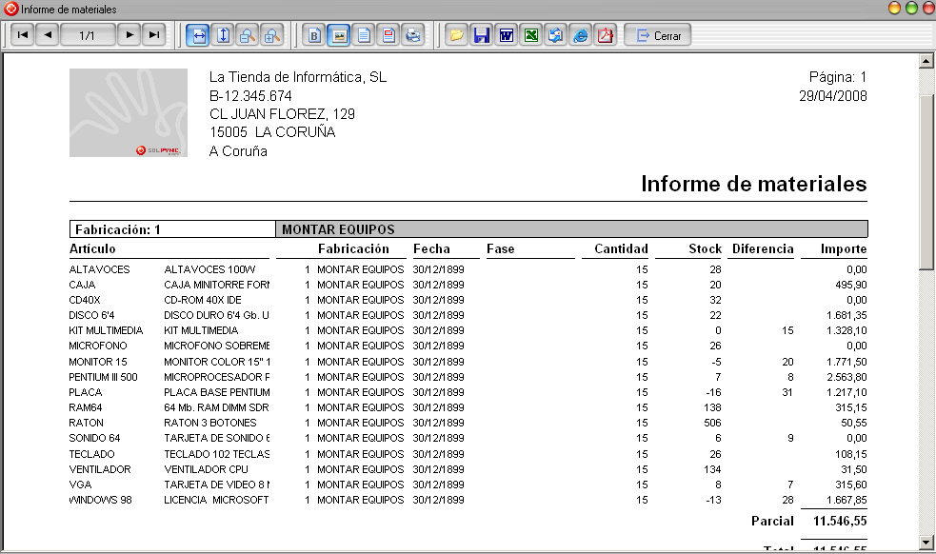The height and width of the screenshot is (554, 936).
Task: Toggle fit-to-page-width view
Action: click(x=199, y=35)
